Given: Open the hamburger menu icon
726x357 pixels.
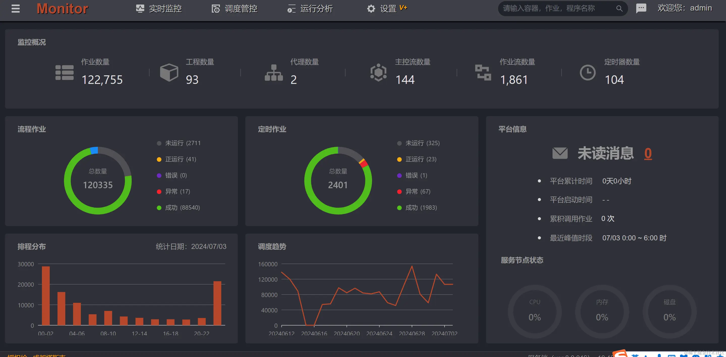Looking at the screenshot, I should 15,9.
